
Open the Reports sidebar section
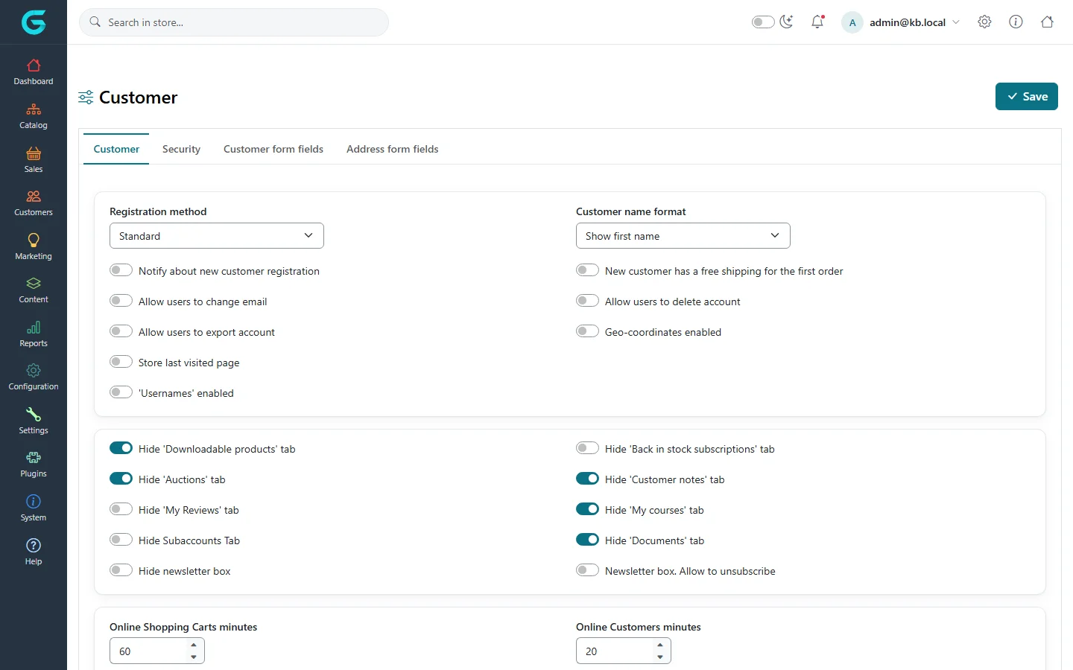[34, 334]
